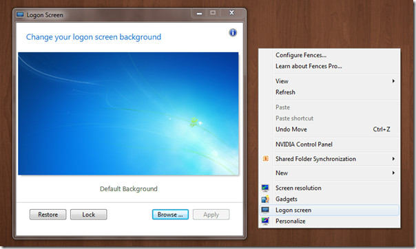
Task: Click the Personalize icon in context menu
Action: [x=265, y=221]
